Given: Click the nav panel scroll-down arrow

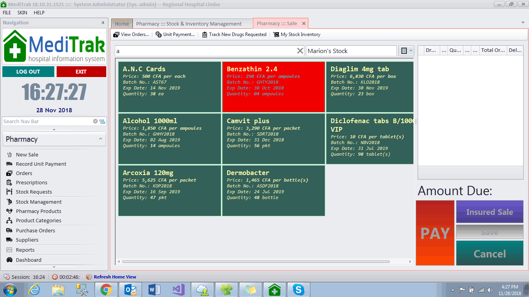Looking at the screenshot, I should 54,267.
